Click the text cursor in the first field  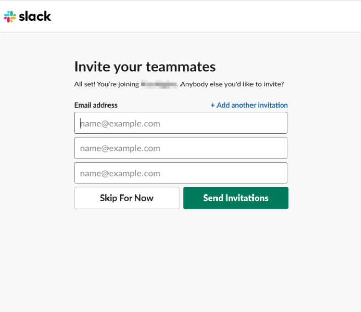point(80,123)
